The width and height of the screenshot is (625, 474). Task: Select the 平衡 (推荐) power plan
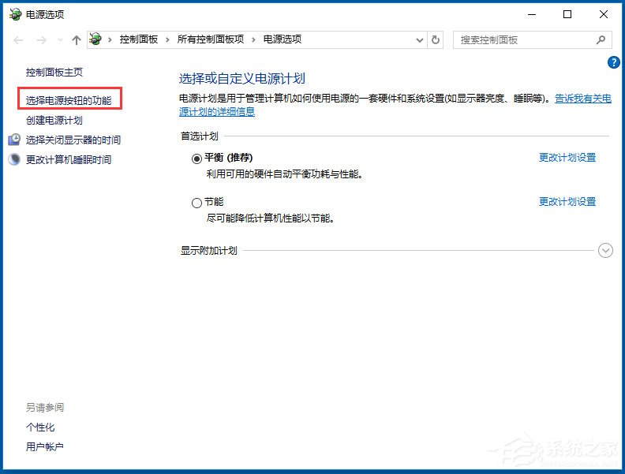(196, 159)
